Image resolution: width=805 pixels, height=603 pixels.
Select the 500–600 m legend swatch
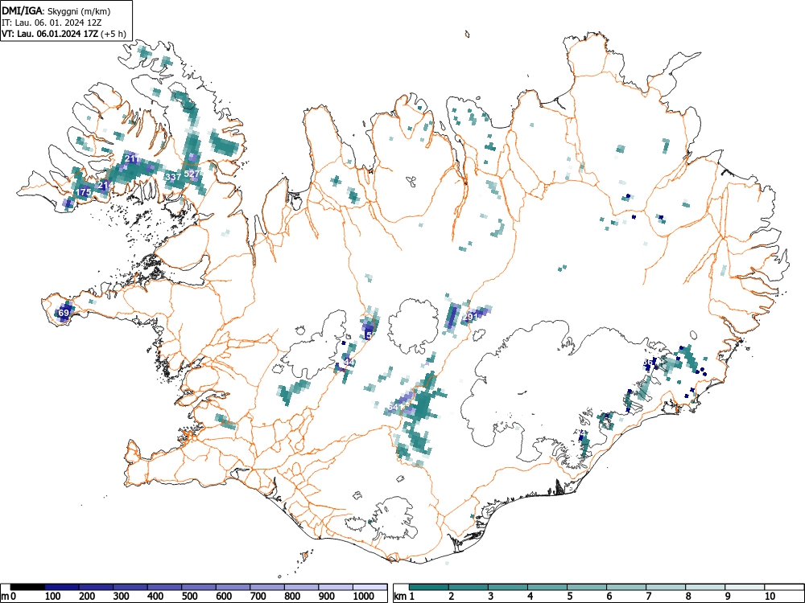199,587
